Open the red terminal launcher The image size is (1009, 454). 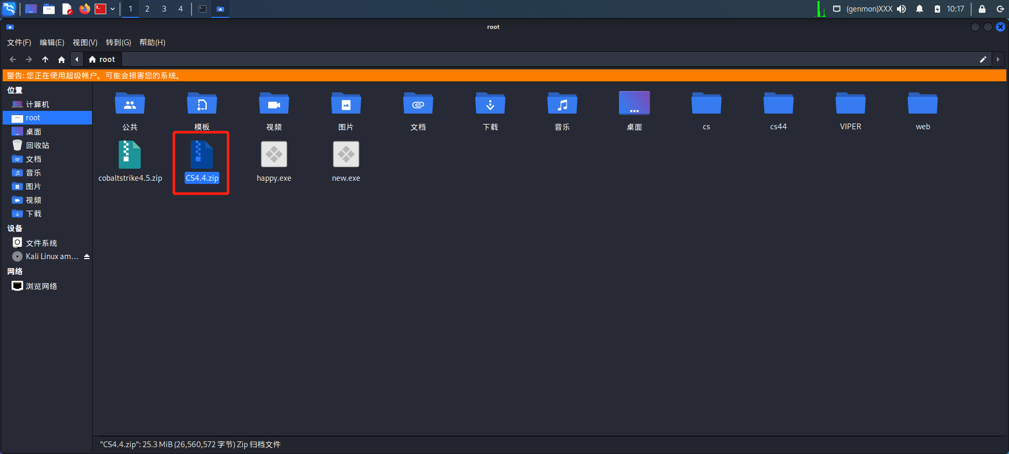pyautogui.click(x=100, y=9)
